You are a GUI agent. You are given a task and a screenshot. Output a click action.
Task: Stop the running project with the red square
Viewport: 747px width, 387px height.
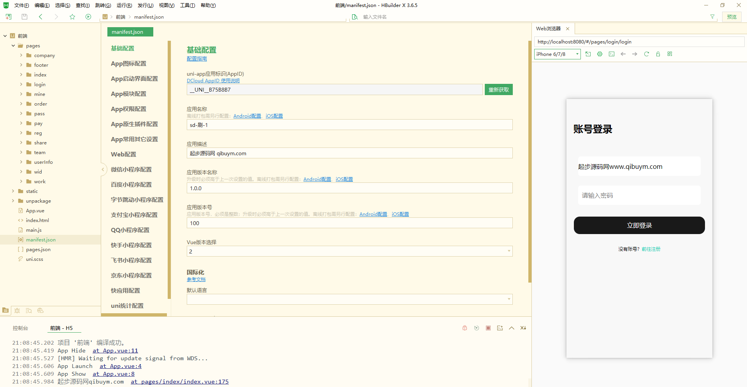(x=488, y=328)
